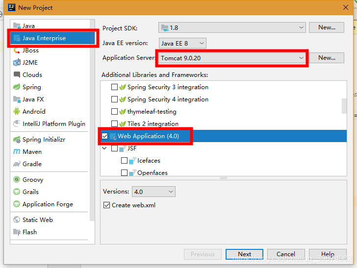Click the Java project type folder icon
This screenshot has height=268, width=357.
tap(17, 25)
